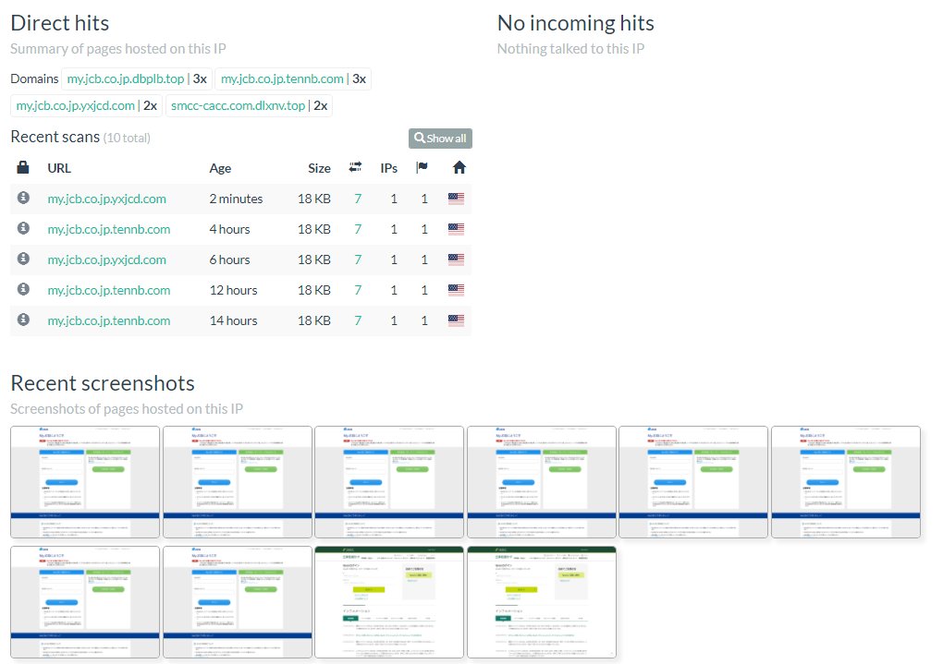The image size is (943, 664).
Task: Open domain my.jcb.co.jp.tennb.com tag
Action: click(282, 78)
